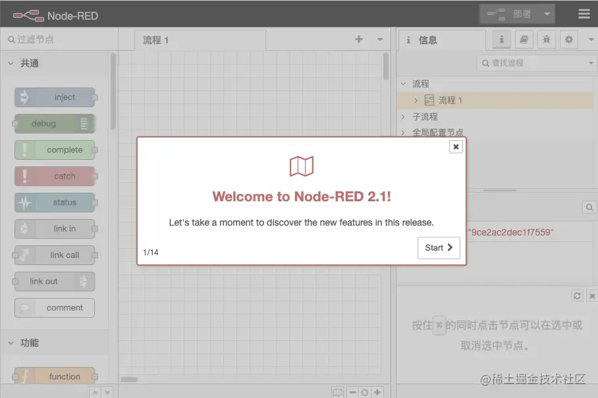
Task: Add a new flow tab with plus icon
Action: click(359, 39)
